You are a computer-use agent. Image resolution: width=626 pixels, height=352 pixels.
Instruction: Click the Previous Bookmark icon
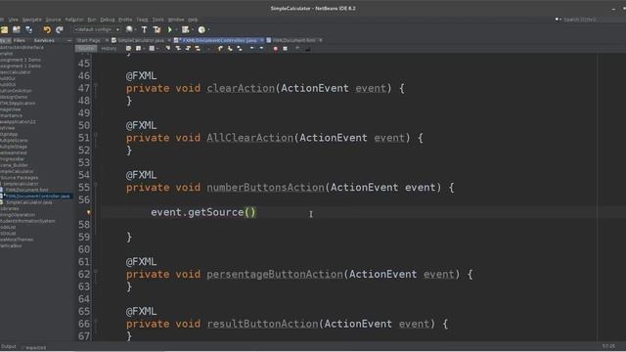tap(220, 49)
